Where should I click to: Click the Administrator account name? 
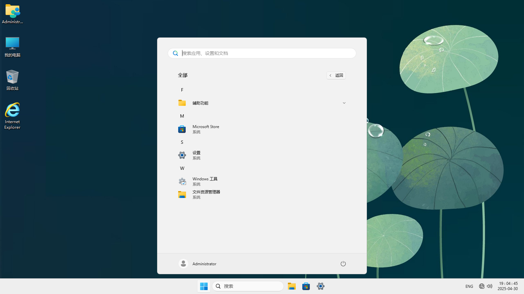click(204, 264)
